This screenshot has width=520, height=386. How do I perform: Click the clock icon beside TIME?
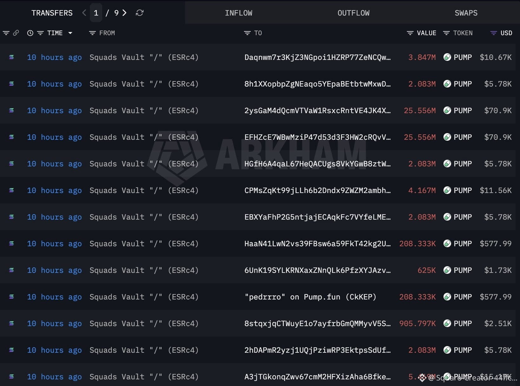click(x=30, y=33)
